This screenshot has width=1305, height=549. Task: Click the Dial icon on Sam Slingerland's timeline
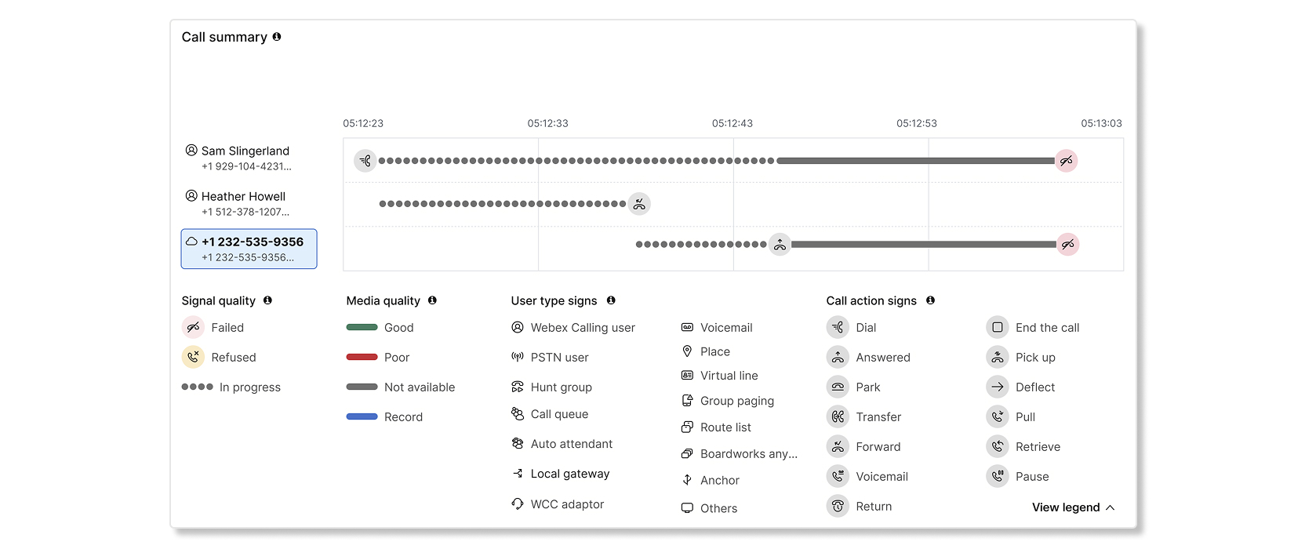365,161
